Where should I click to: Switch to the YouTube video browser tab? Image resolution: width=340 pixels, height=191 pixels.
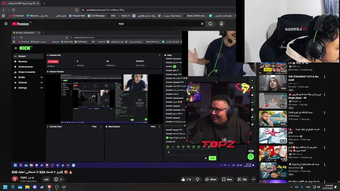(x=21, y=3)
